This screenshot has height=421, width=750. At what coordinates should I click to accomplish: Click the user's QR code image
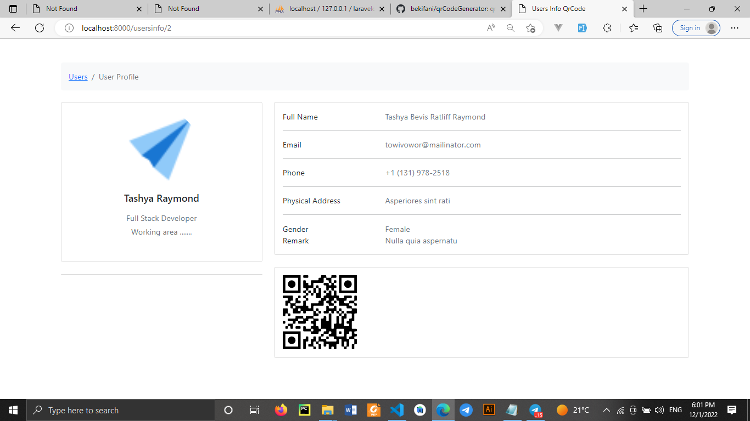320,312
